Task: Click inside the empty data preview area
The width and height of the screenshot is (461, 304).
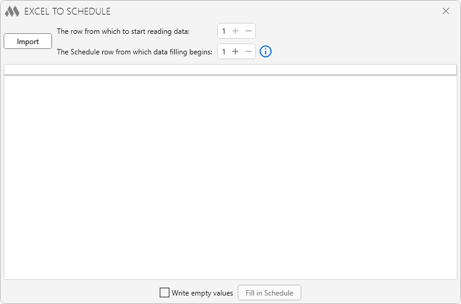Action: (230, 176)
